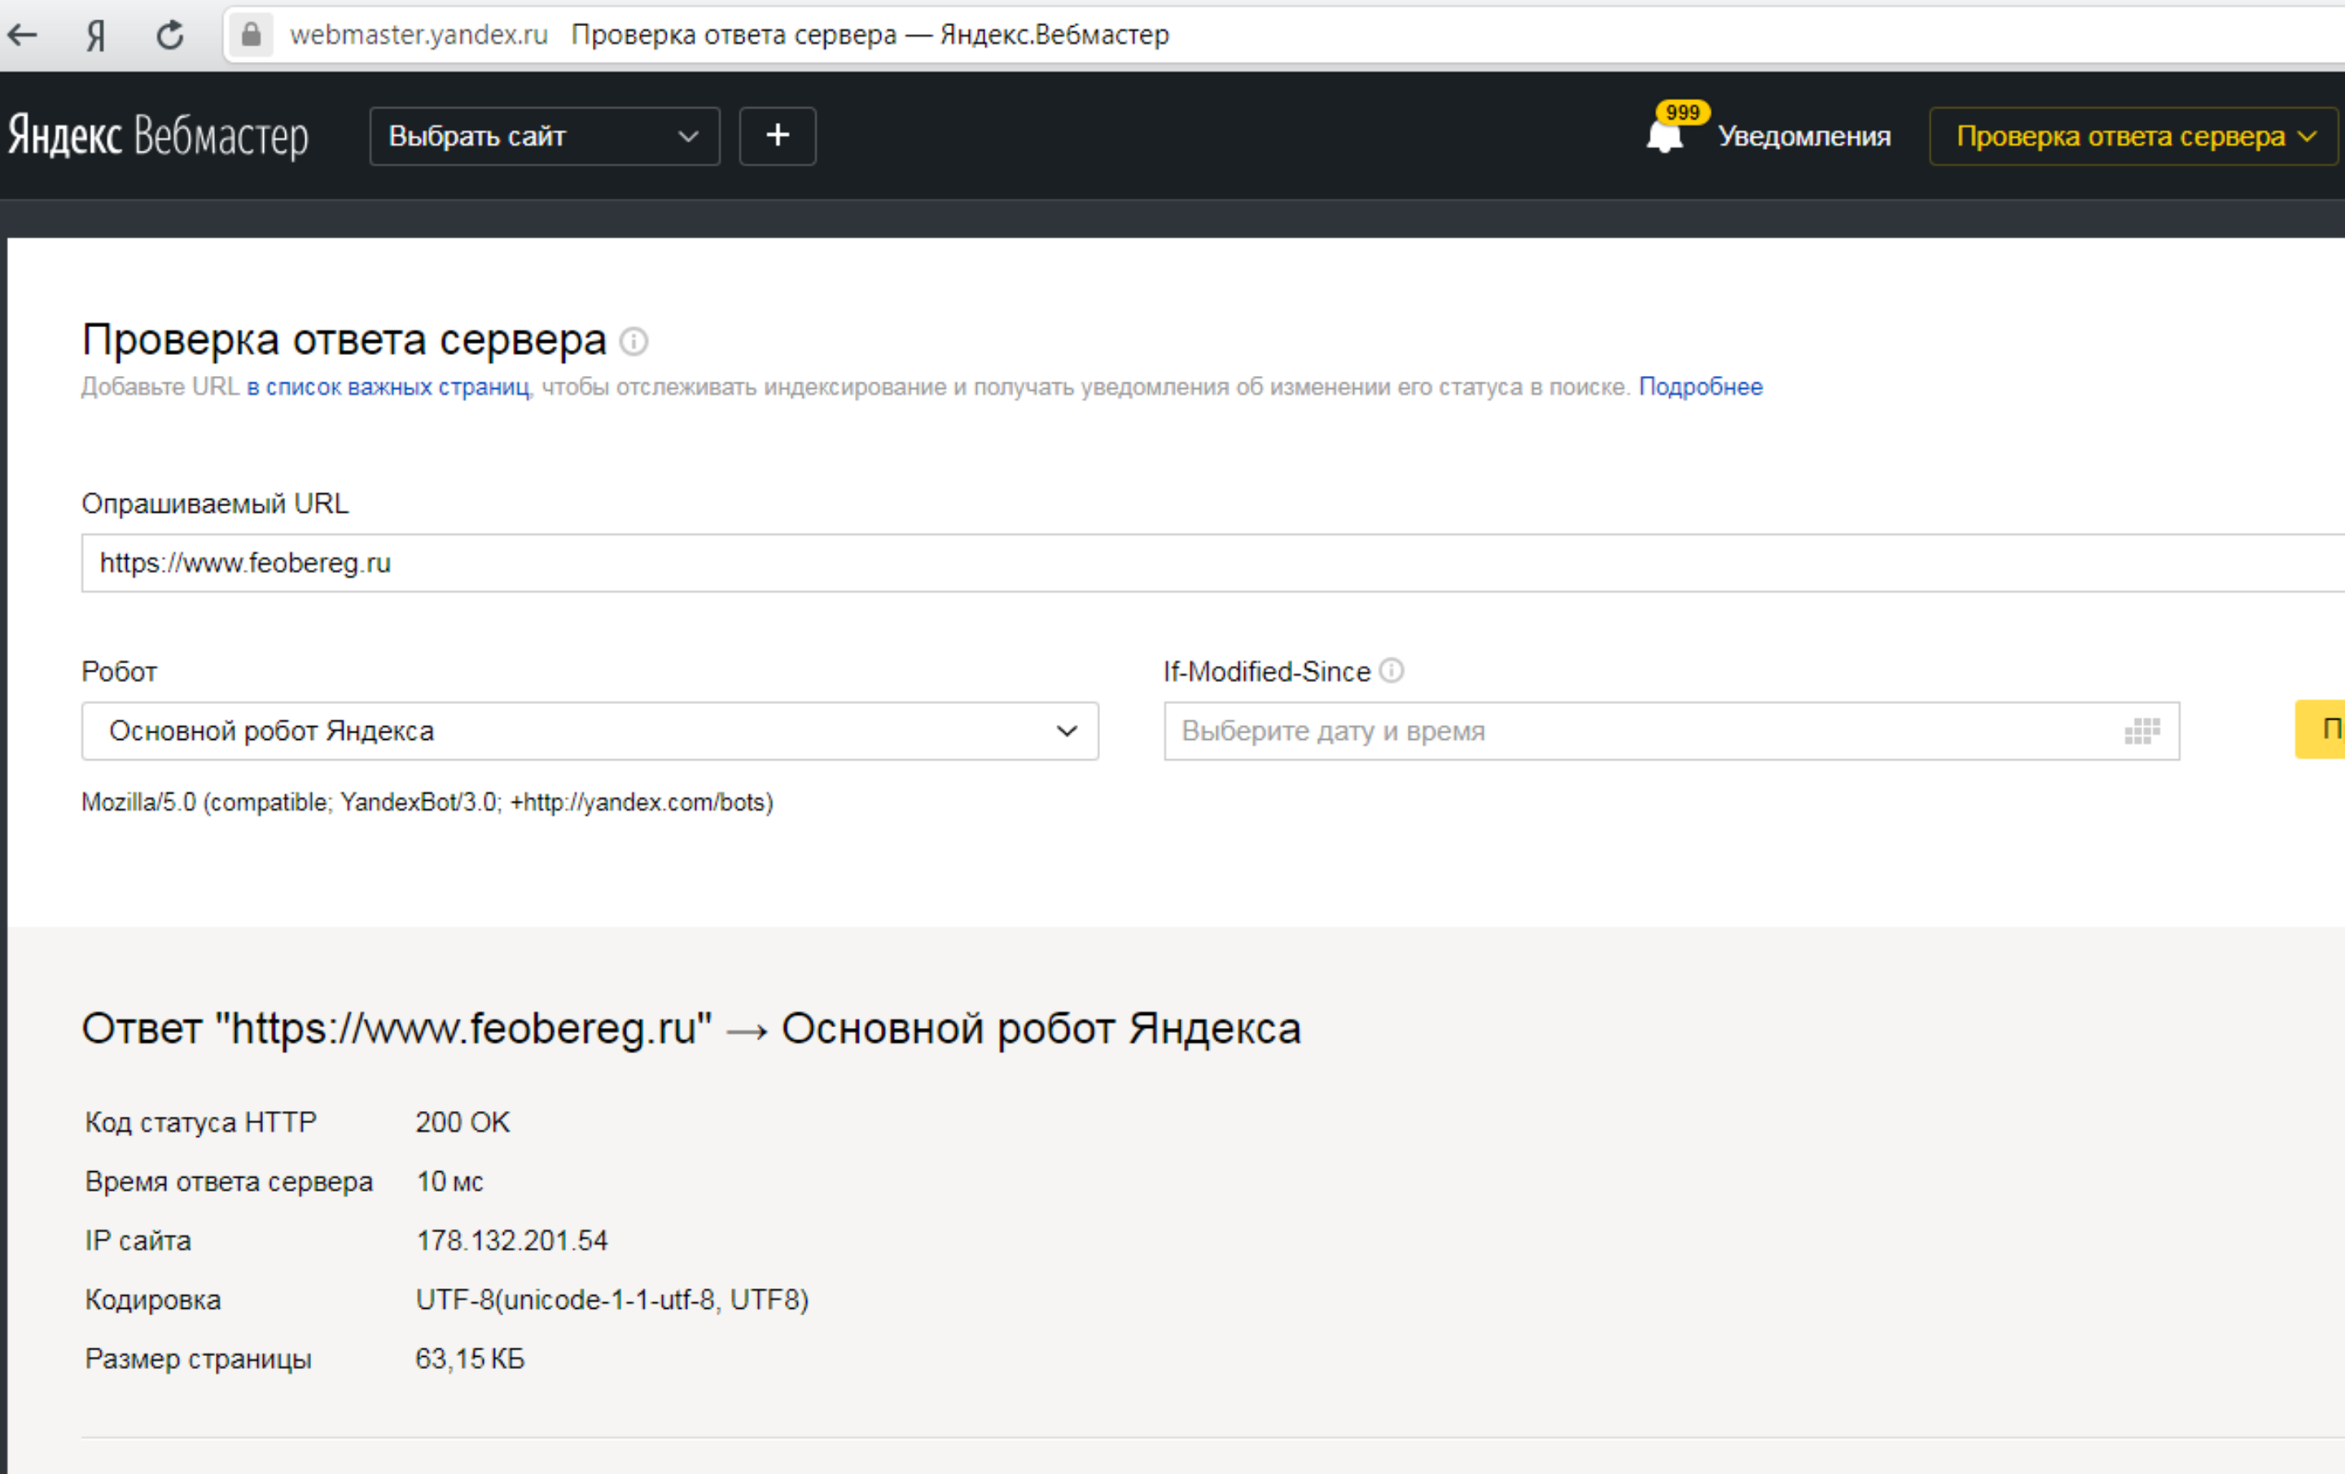
Task: Expand Проверка ответа сервера header menu
Action: 2133,136
